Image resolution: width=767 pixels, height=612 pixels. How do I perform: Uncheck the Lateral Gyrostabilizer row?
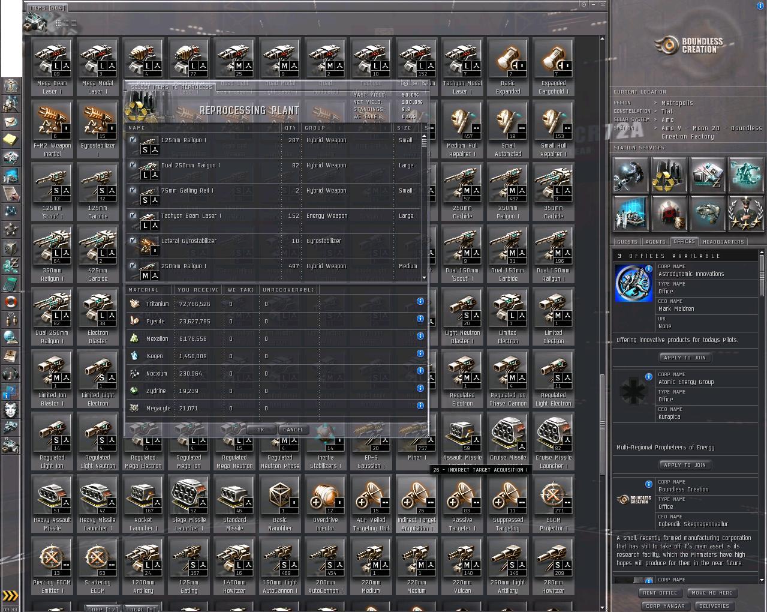133,241
